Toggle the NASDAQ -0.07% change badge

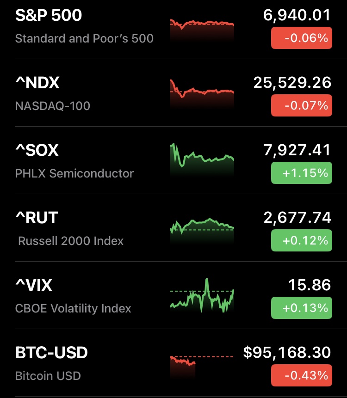301,105
